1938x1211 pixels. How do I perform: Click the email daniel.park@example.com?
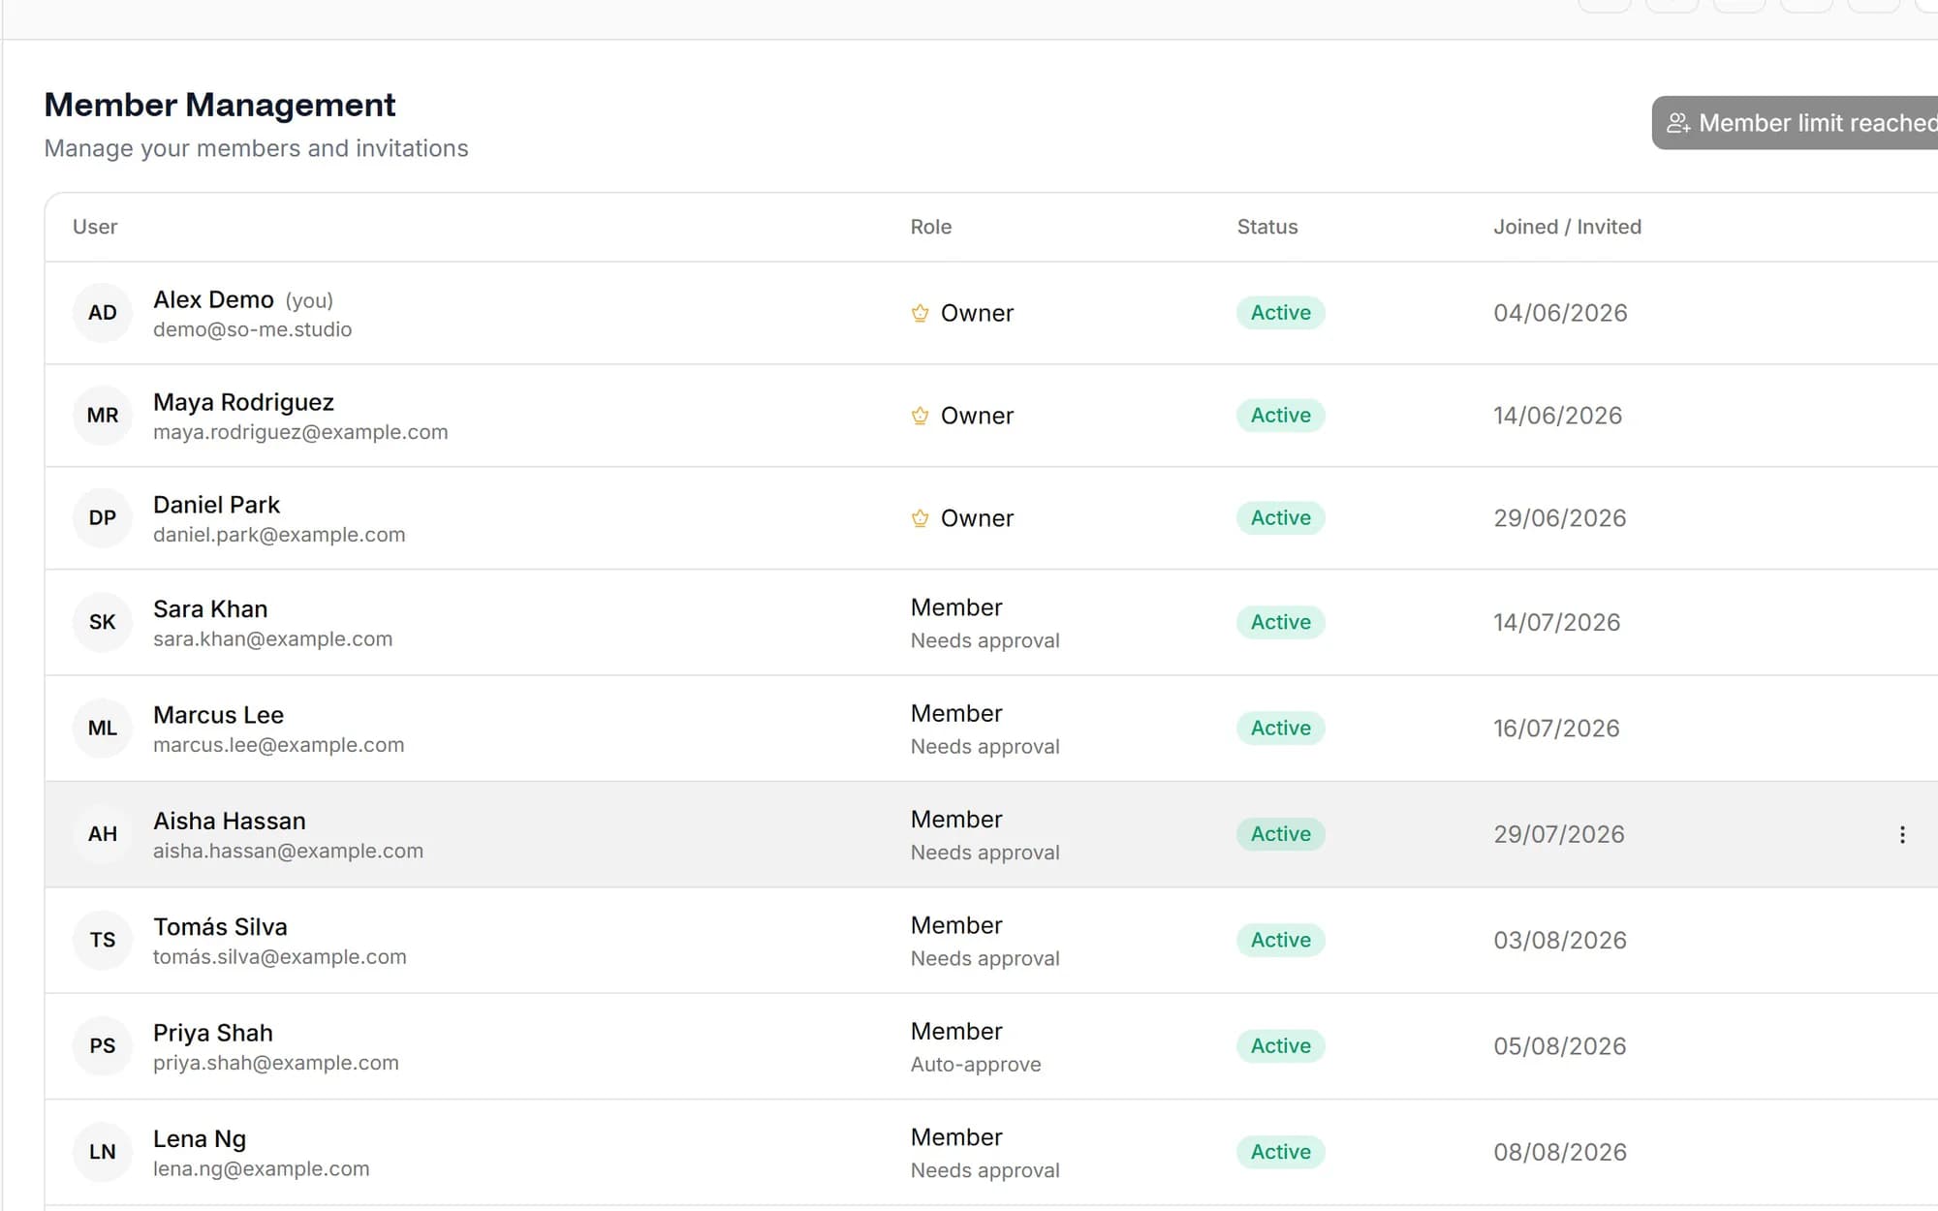279,535
